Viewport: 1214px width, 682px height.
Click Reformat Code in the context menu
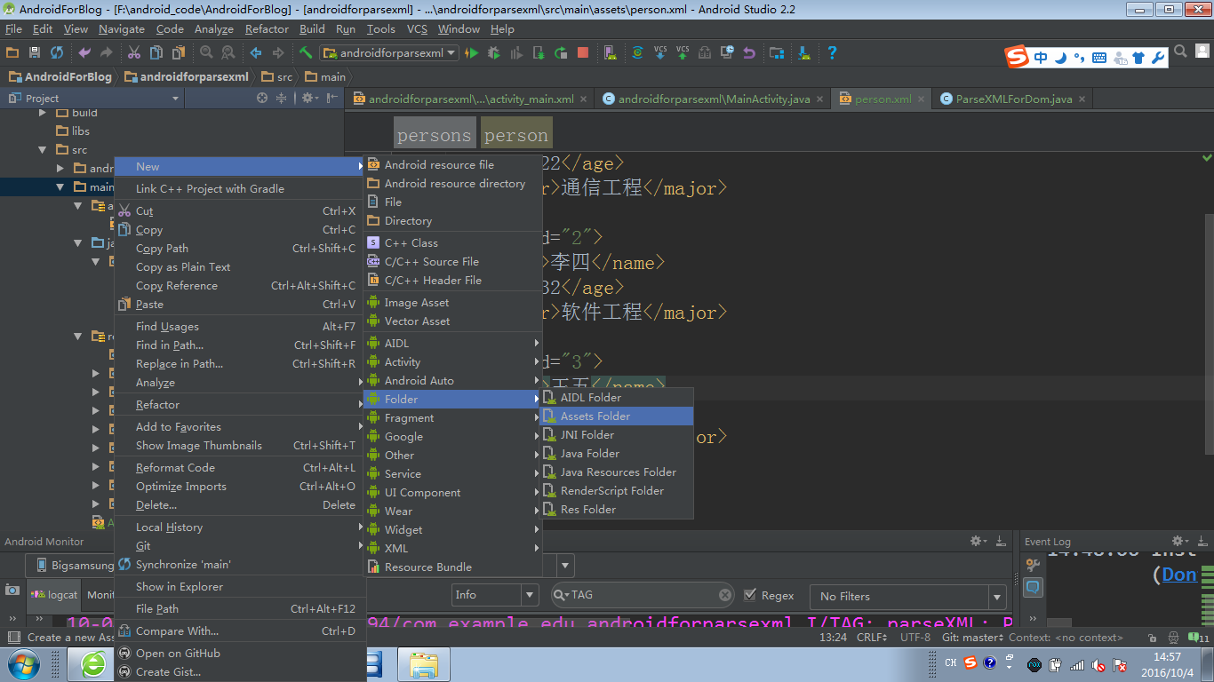point(240,468)
